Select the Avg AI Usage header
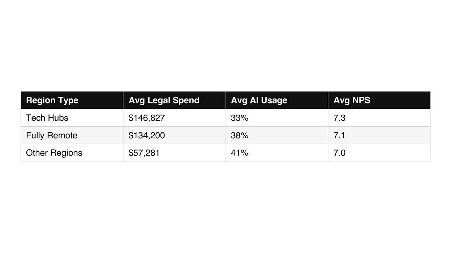Viewport: 451px width, 253px height. pyautogui.click(x=277, y=100)
